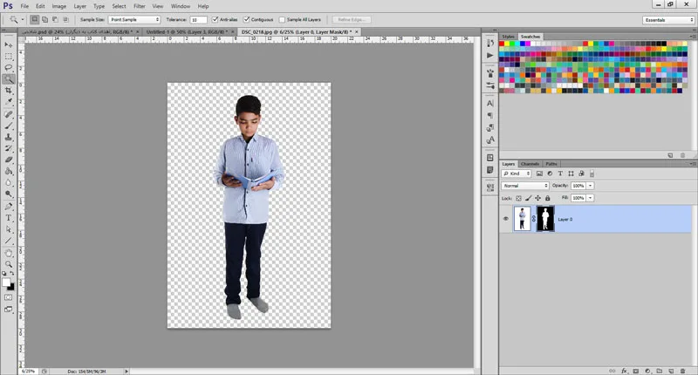This screenshot has height=375, width=698.
Task: Click the Tolerance input field
Action: click(199, 19)
